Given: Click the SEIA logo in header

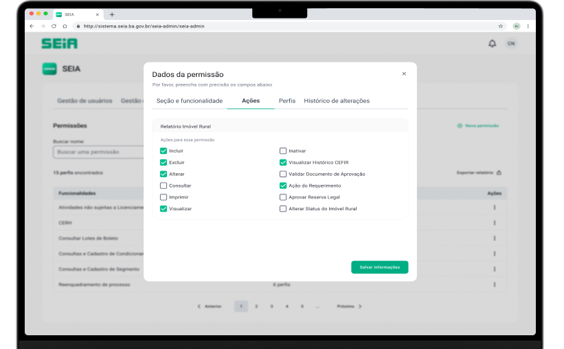Looking at the screenshot, I should pyautogui.click(x=59, y=43).
